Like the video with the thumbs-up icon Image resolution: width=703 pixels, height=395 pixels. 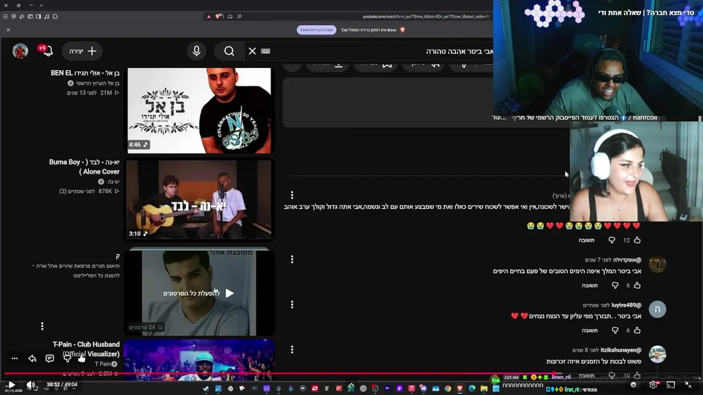click(82, 359)
